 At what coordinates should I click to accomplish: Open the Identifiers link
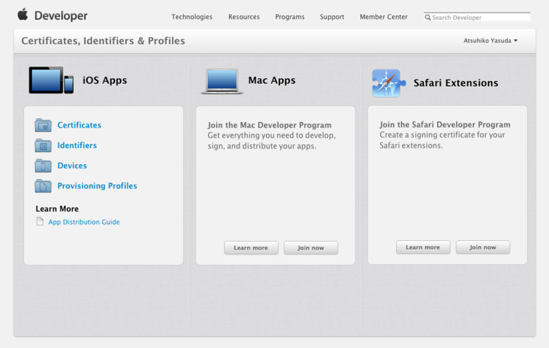(77, 146)
